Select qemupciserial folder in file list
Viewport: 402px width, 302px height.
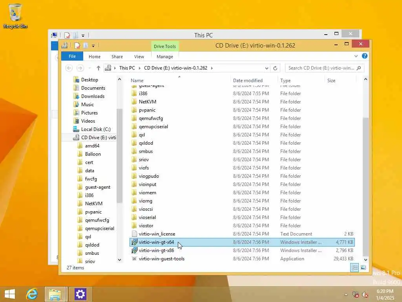(x=242, y=127)
